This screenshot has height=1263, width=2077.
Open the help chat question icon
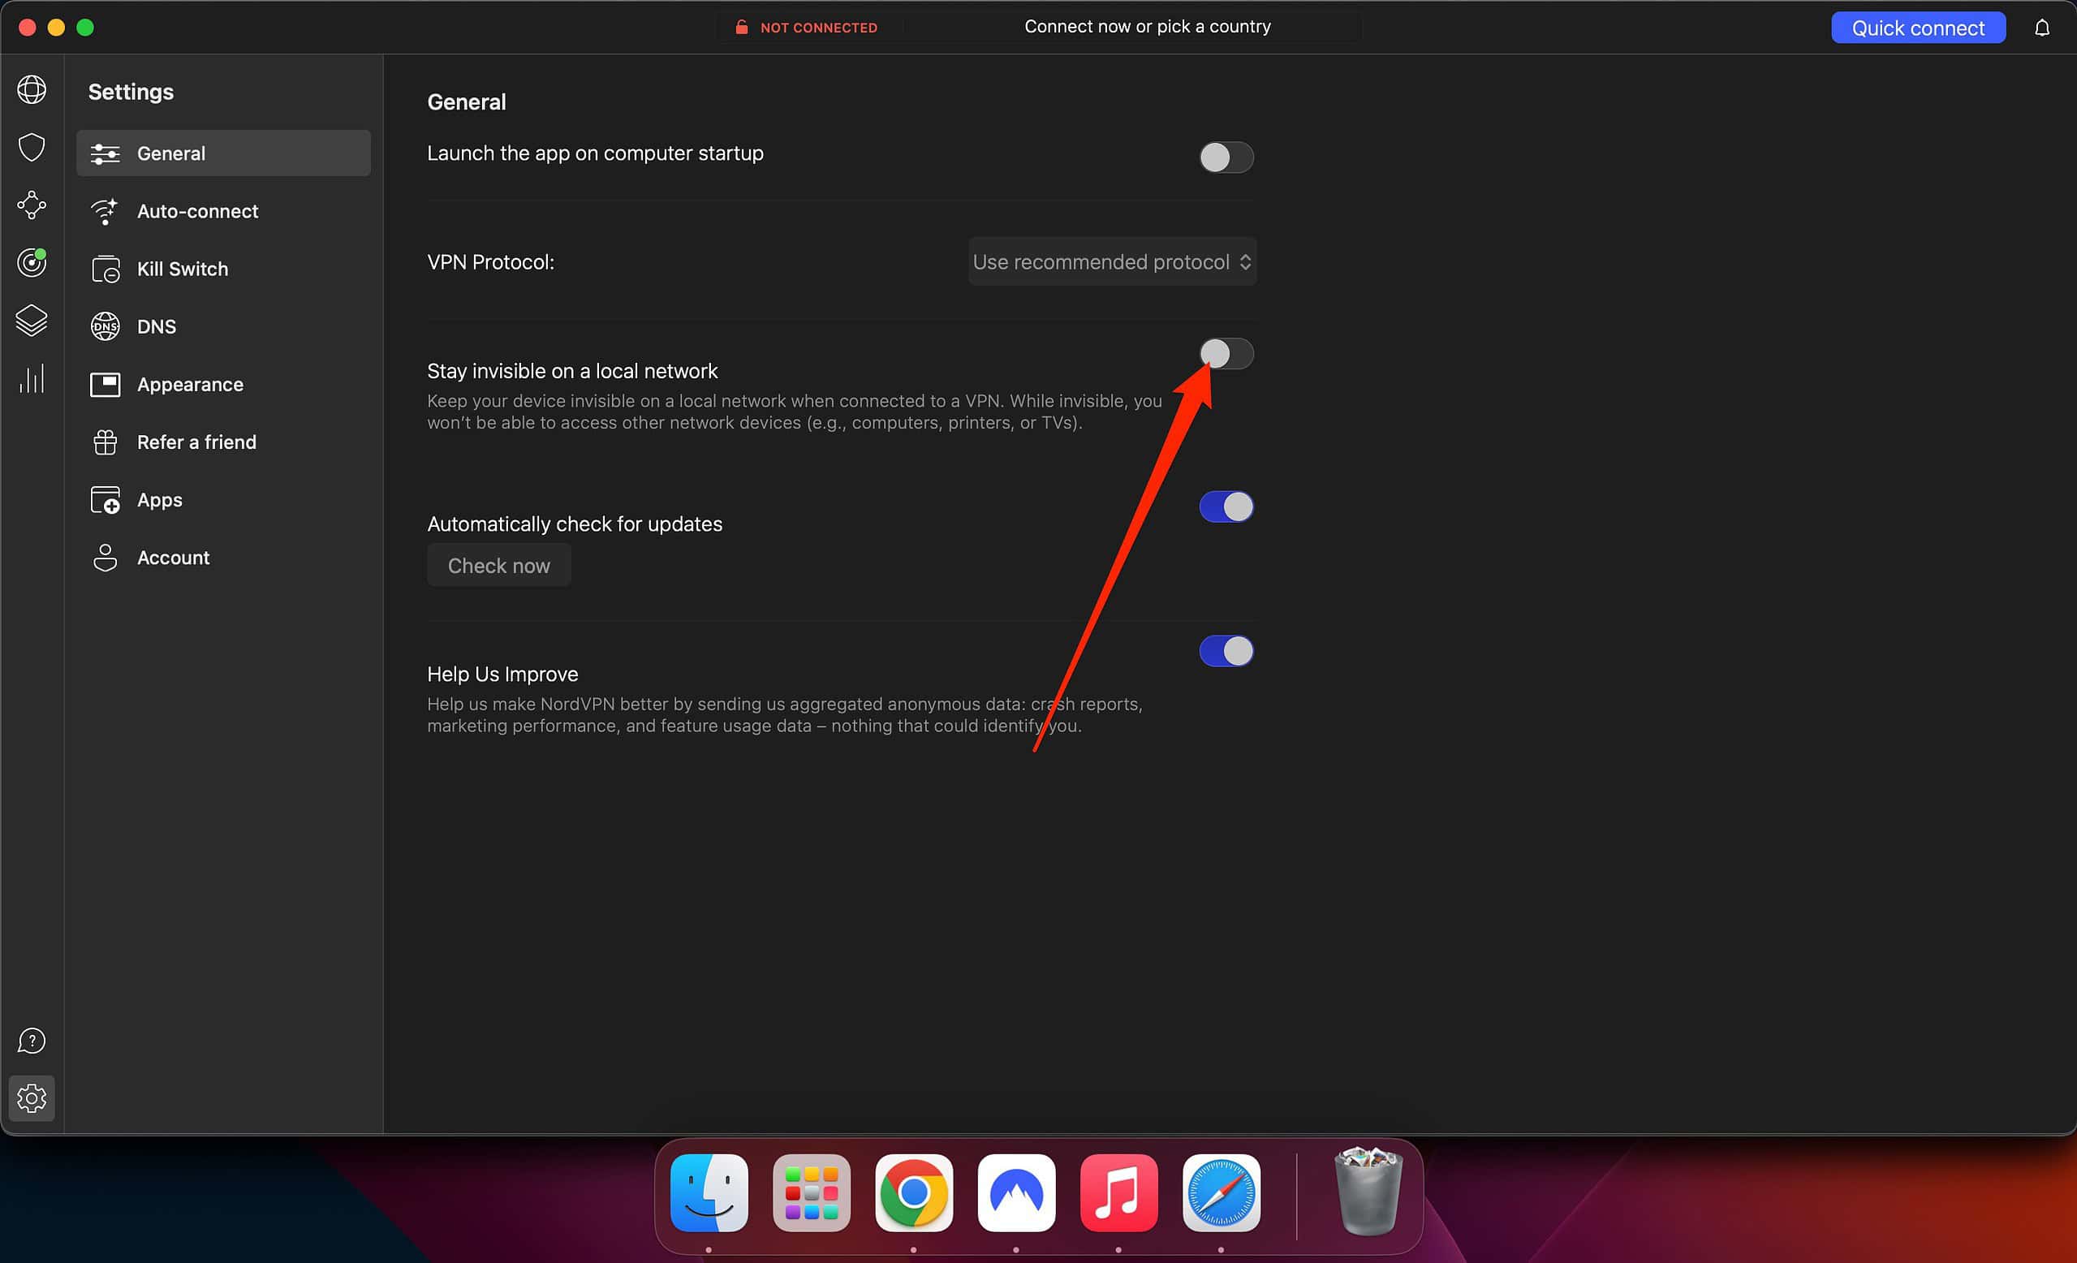(x=31, y=1041)
